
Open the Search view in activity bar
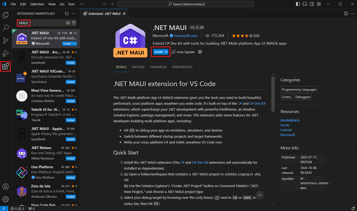click(x=6, y=28)
